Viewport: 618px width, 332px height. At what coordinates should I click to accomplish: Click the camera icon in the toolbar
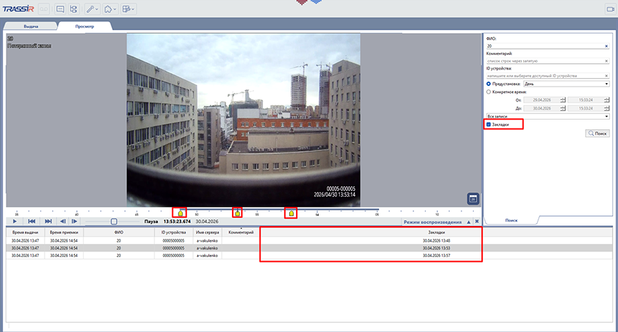(x=610, y=9)
